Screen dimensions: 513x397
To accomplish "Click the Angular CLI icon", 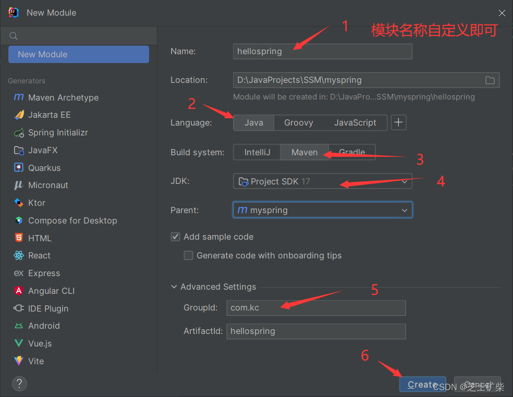I will click(19, 290).
